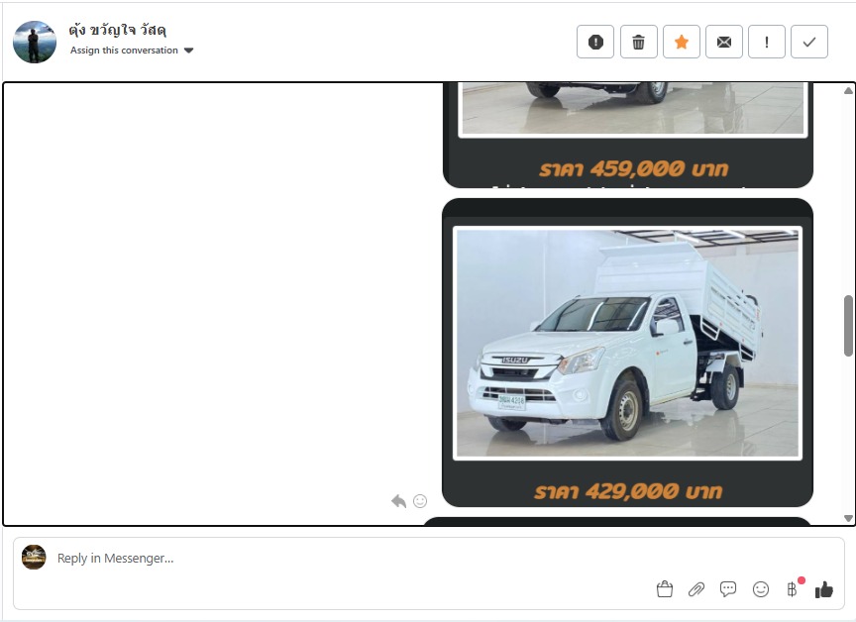Open Isuzu dump truck photo priced 429,000
This screenshot has width=856, height=622.
627,353
